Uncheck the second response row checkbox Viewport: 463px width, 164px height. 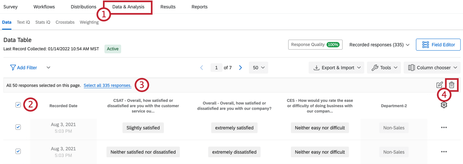[18, 151]
